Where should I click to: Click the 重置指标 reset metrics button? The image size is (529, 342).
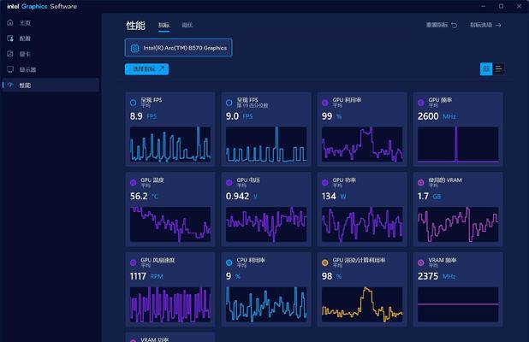(x=442, y=25)
